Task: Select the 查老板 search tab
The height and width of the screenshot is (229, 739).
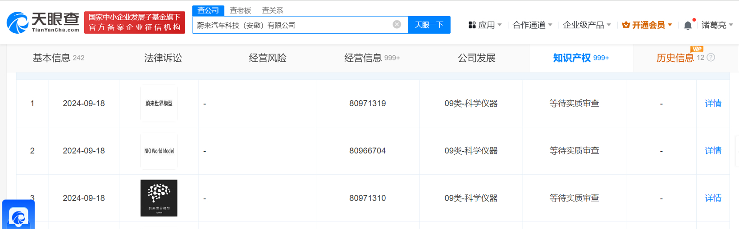Action: [240, 10]
